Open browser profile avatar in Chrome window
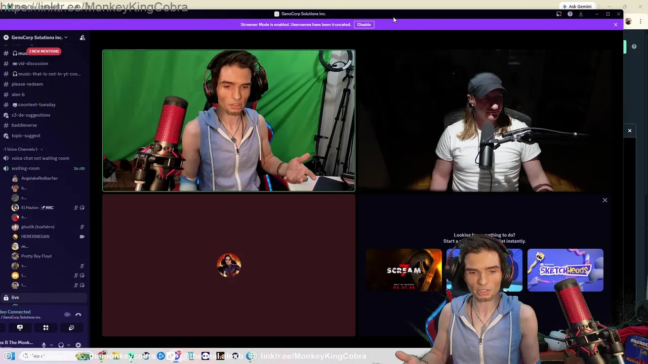This screenshot has width=648, height=364. coord(629,21)
